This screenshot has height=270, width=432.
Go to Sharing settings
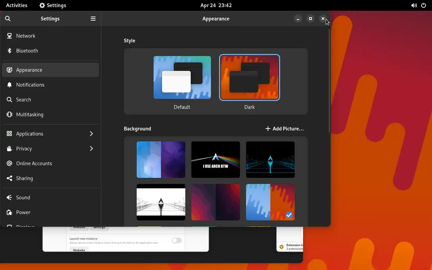point(50,178)
